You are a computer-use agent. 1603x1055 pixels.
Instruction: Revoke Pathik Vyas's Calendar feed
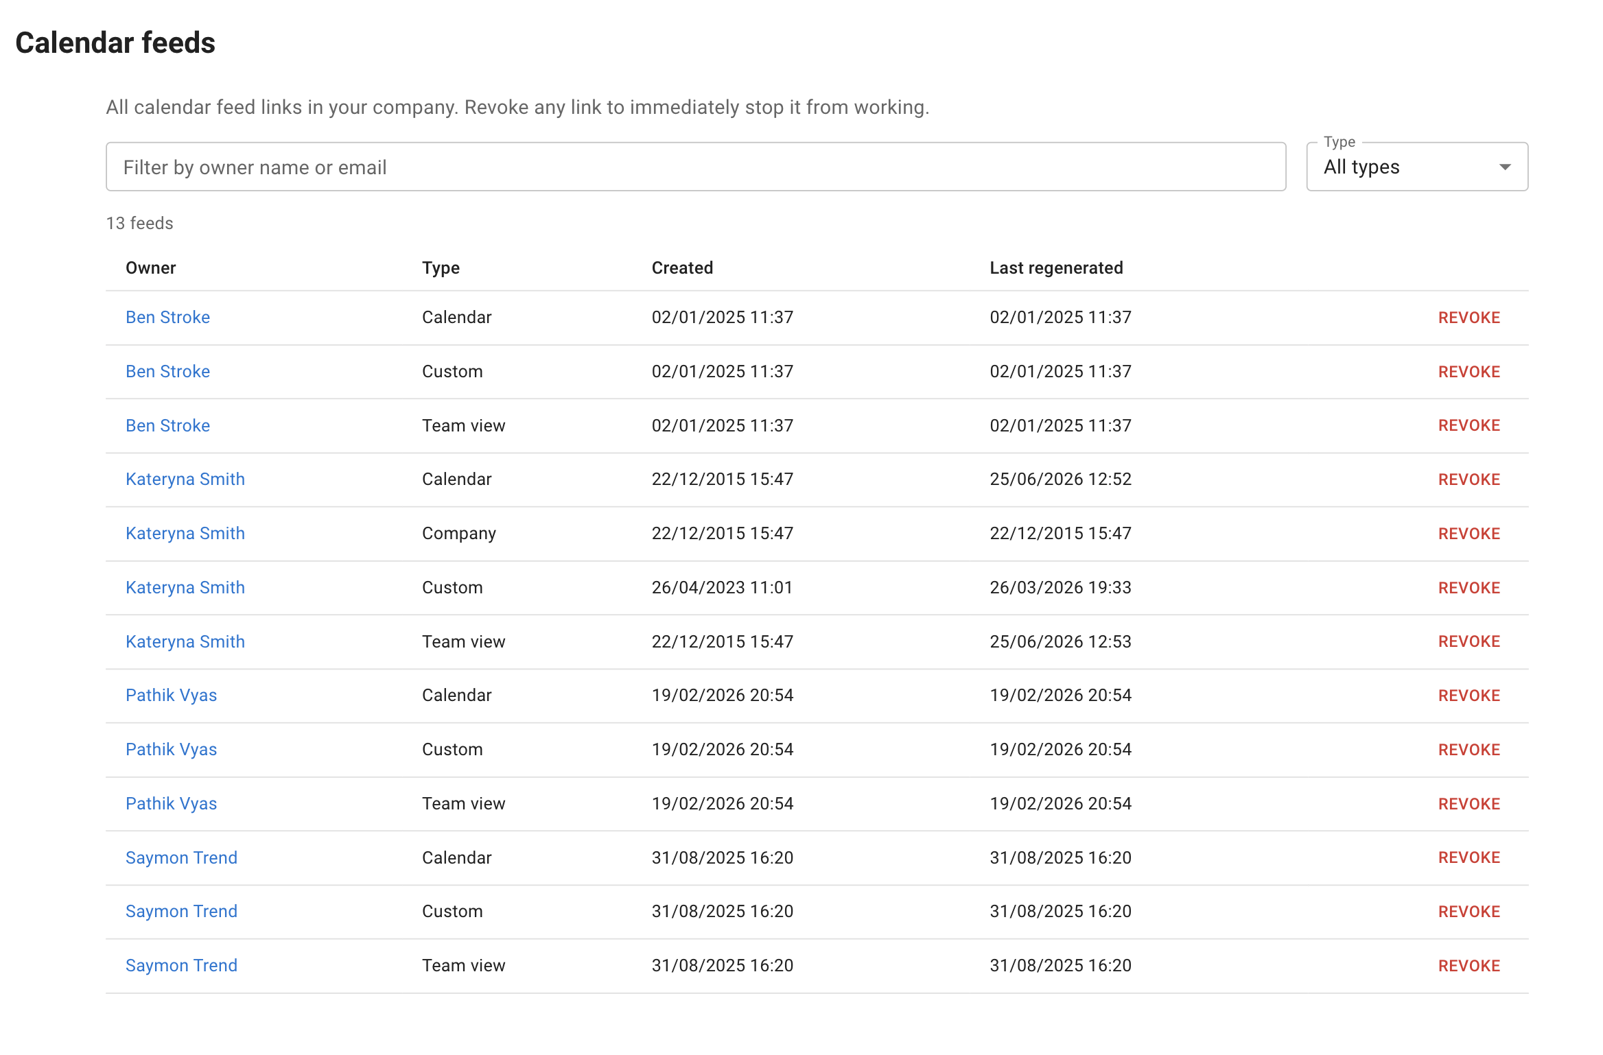(1469, 696)
